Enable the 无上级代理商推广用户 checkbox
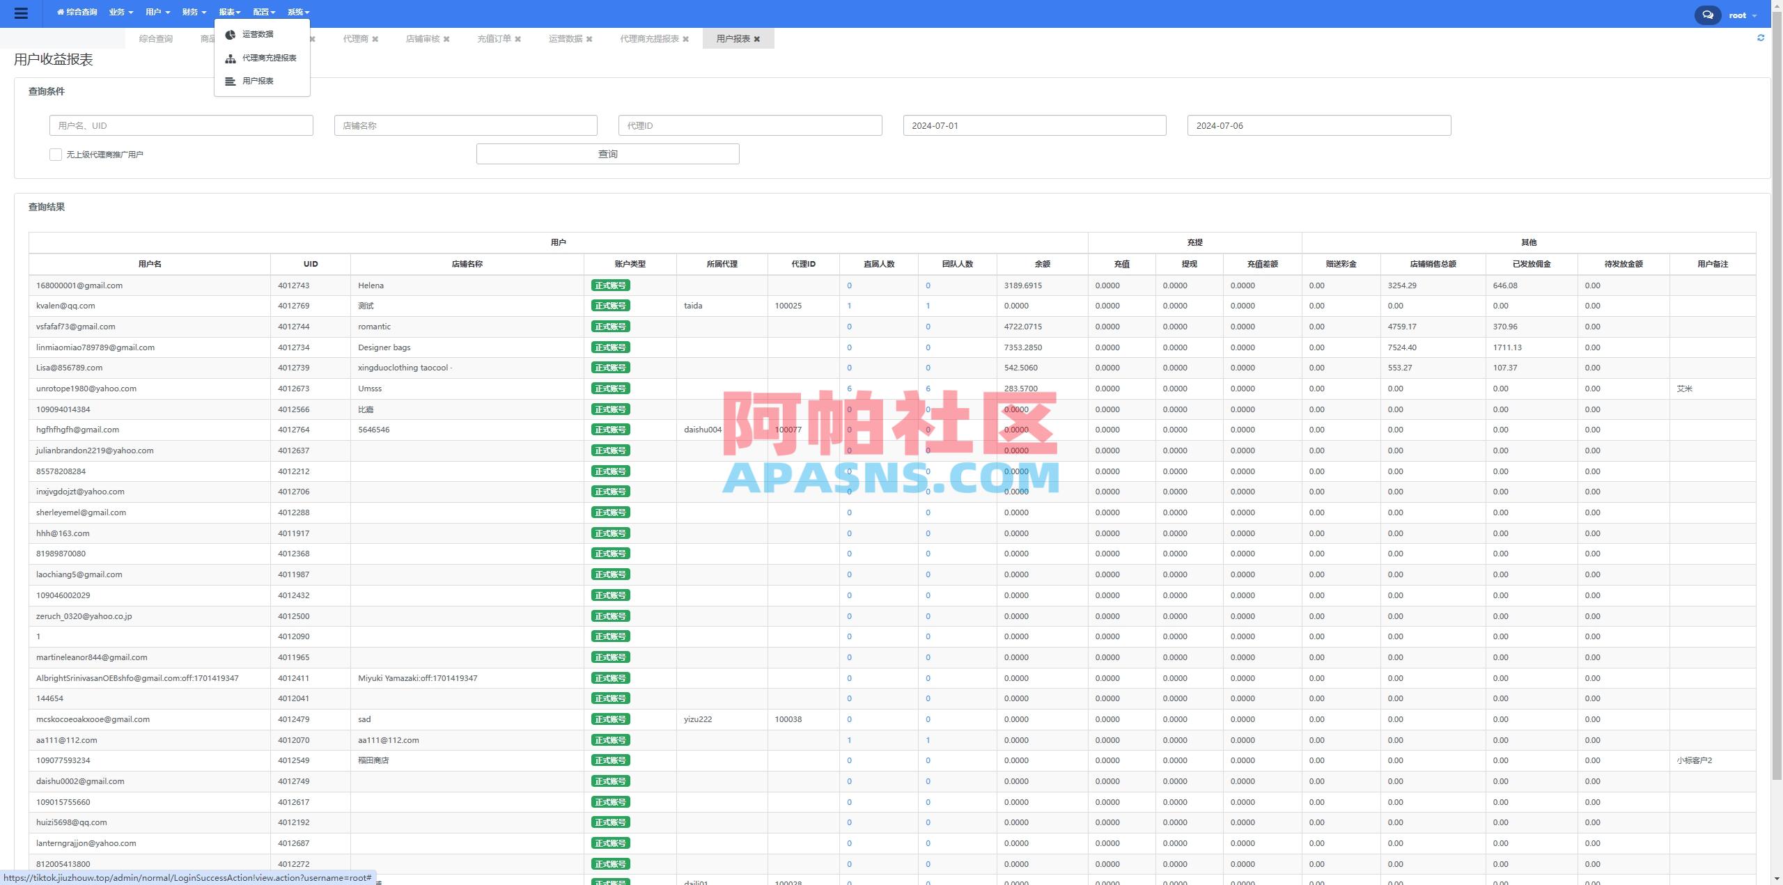Screen dimensions: 1783x885 tap(56, 154)
